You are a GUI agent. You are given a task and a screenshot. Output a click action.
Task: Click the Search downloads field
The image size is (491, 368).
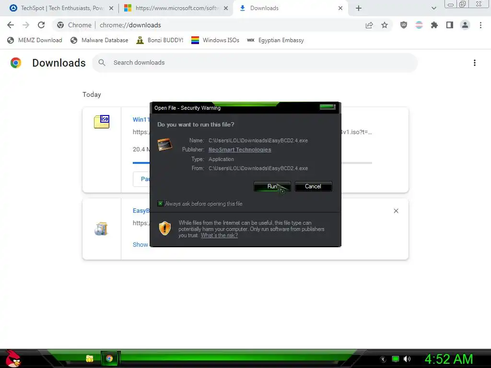click(x=255, y=63)
